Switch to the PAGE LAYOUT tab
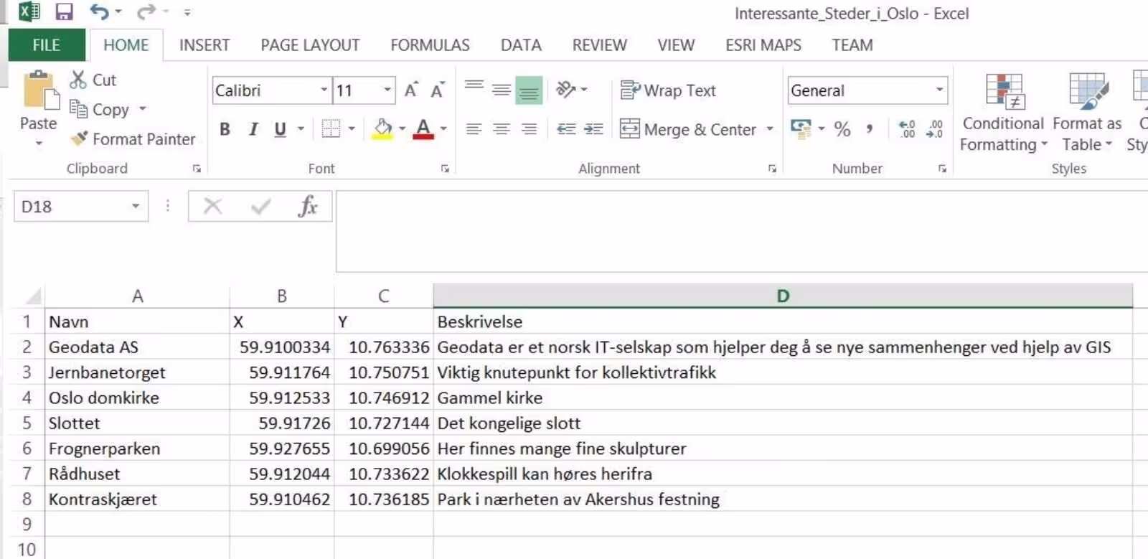Image resolution: width=1148 pixels, height=559 pixels. click(x=310, y=44)
